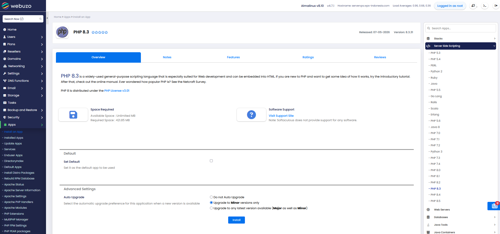Screen dimensions: 500x234
Task: Click the Server Side Scripting code icon
Action: pos(428,46)
